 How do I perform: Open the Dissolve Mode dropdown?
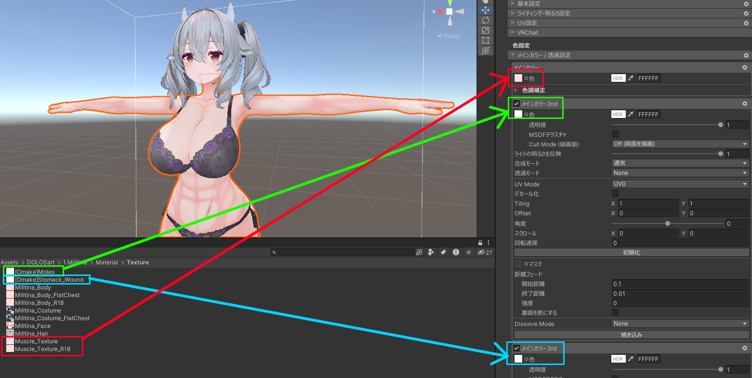click(x=680, y=324)
